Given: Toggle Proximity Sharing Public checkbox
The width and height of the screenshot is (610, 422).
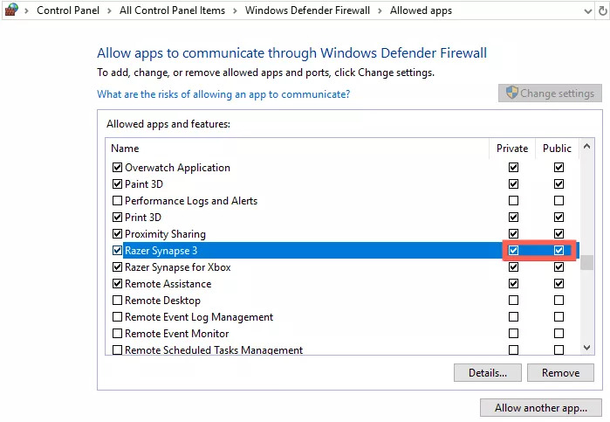Looking at the screenshot, I should [559, 234].
